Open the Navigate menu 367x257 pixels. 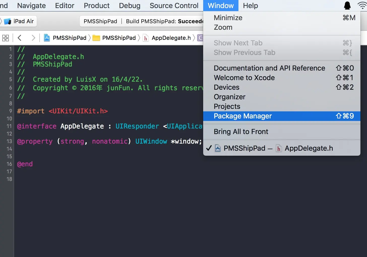point(32,6)
